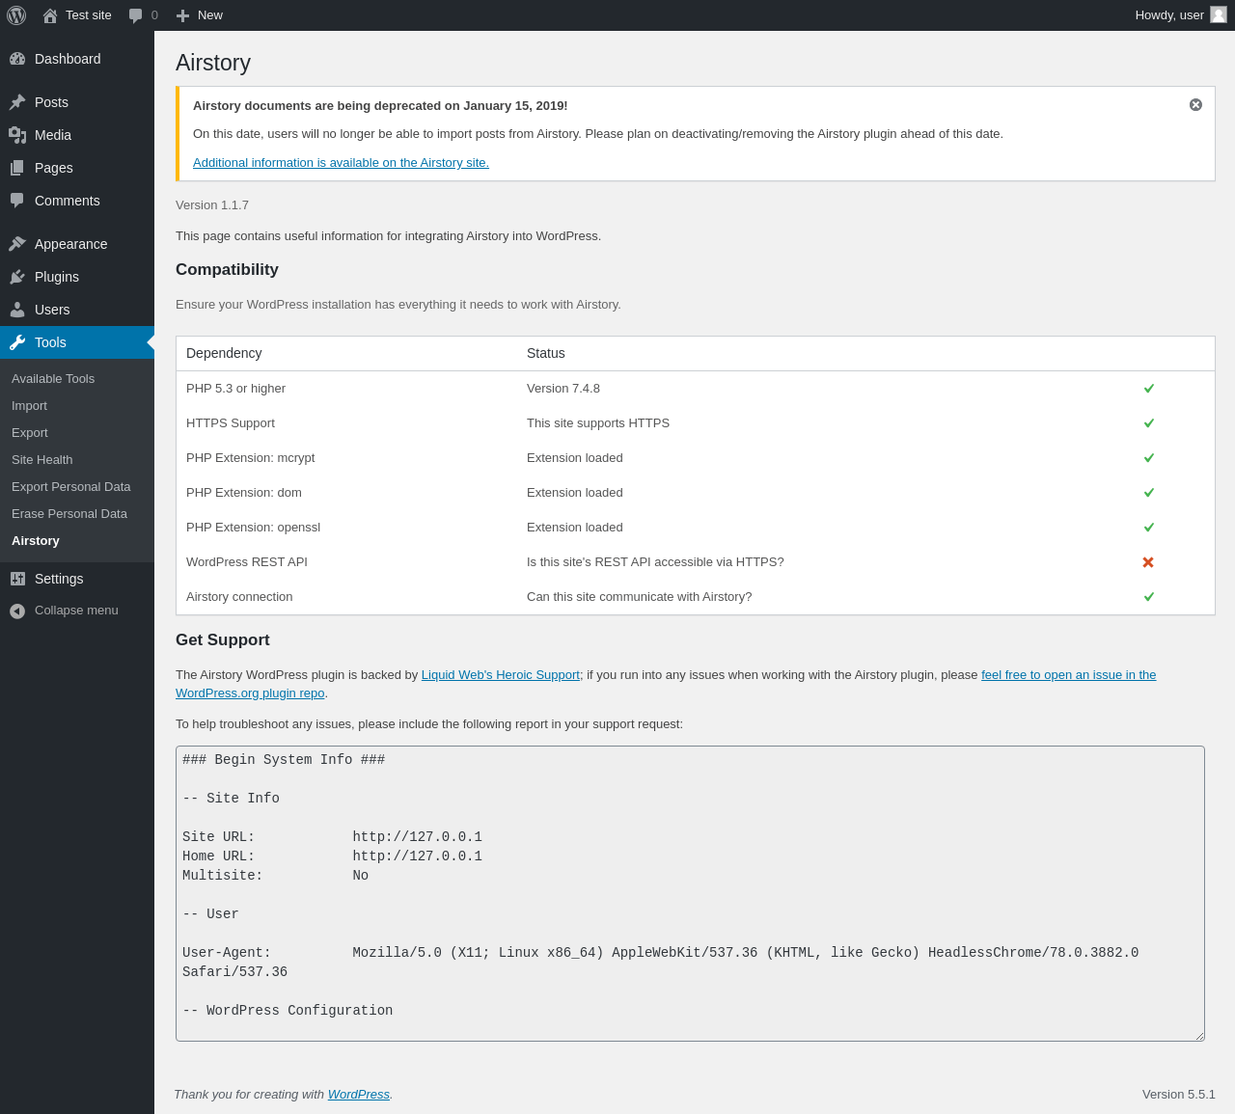Open the Users menu
1235x1114 pixels.
point(77,310)
